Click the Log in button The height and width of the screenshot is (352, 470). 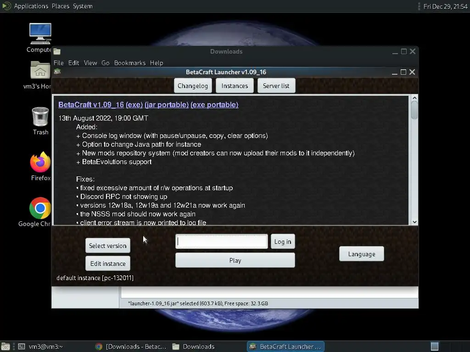click(x=283, y=242)
